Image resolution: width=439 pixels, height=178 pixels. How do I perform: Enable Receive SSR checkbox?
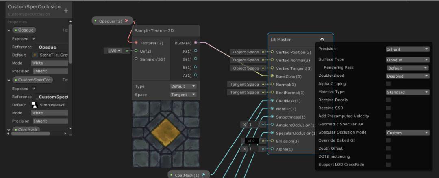click(388, 108)
